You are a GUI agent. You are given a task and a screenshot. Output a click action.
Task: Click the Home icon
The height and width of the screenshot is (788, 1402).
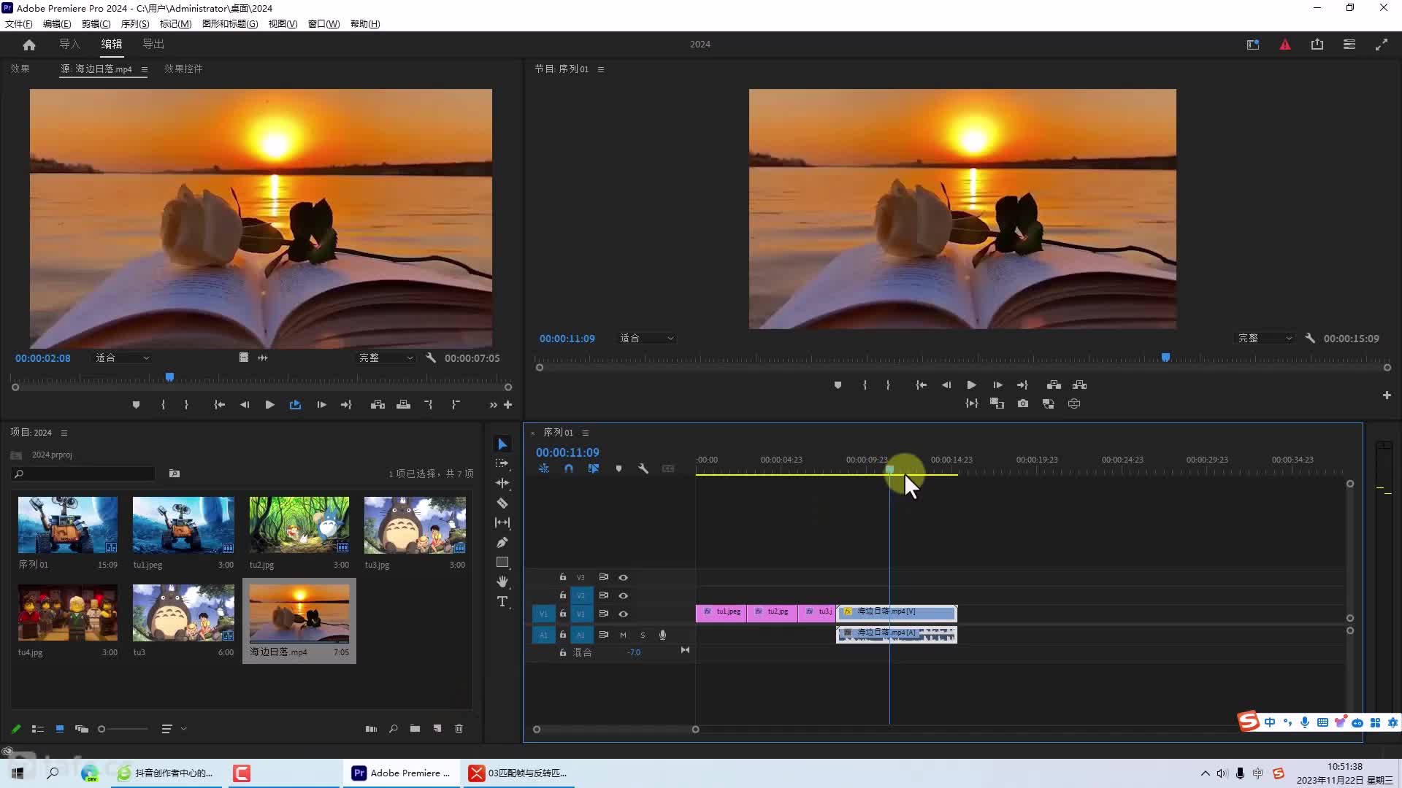click(x=29, y=45)
